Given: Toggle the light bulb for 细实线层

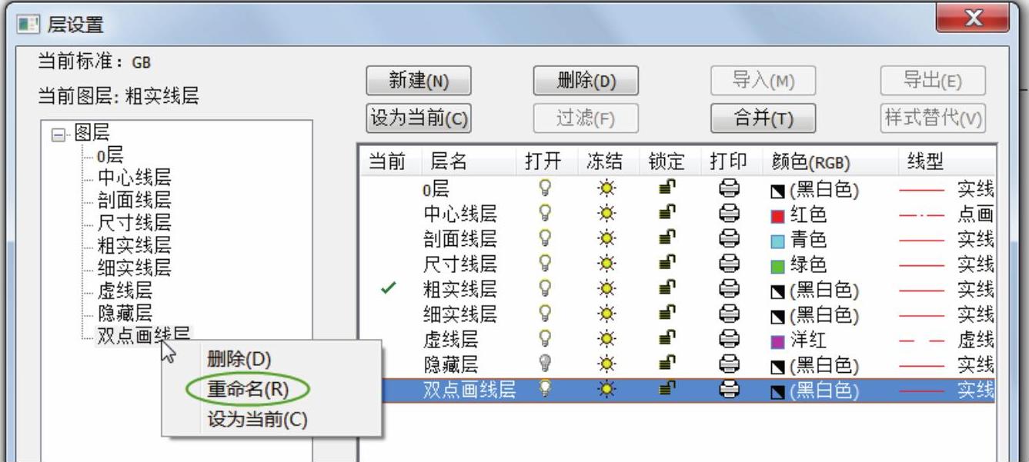Looking at the screenshot, I should coord(546,314).
